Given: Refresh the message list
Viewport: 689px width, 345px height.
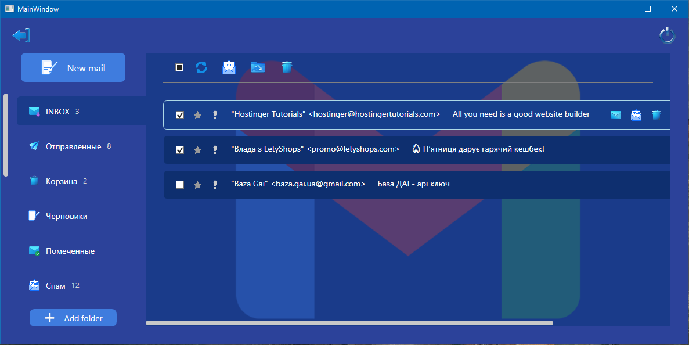Looking at the screenshot, I should 201,67.
